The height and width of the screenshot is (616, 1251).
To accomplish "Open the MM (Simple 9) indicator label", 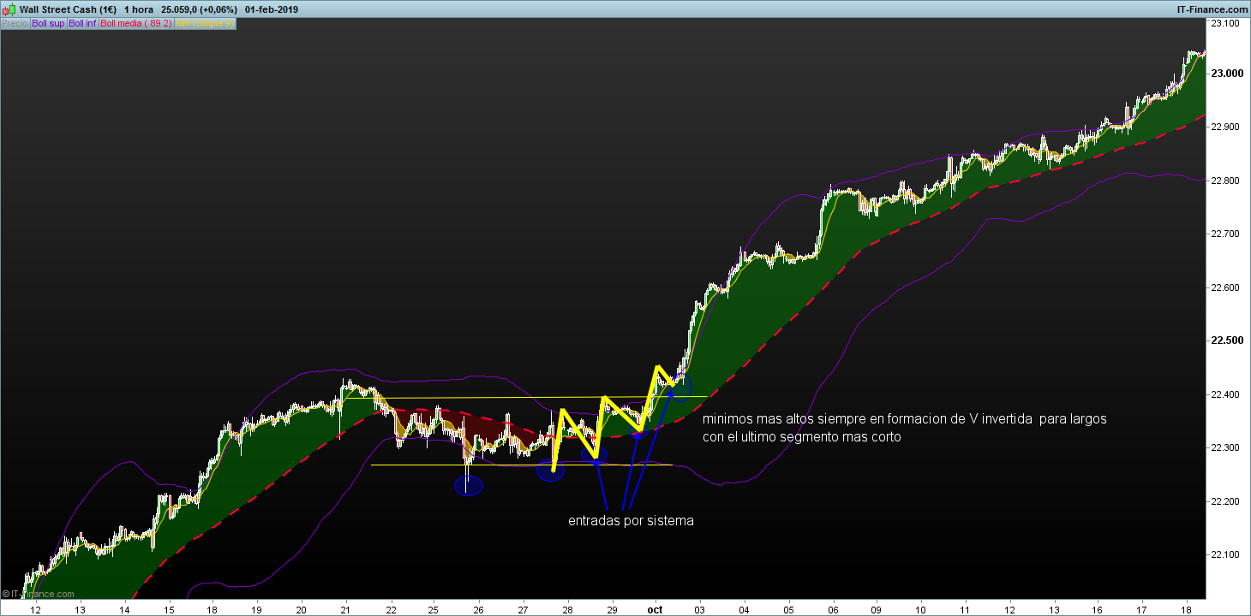I will 204,23.
